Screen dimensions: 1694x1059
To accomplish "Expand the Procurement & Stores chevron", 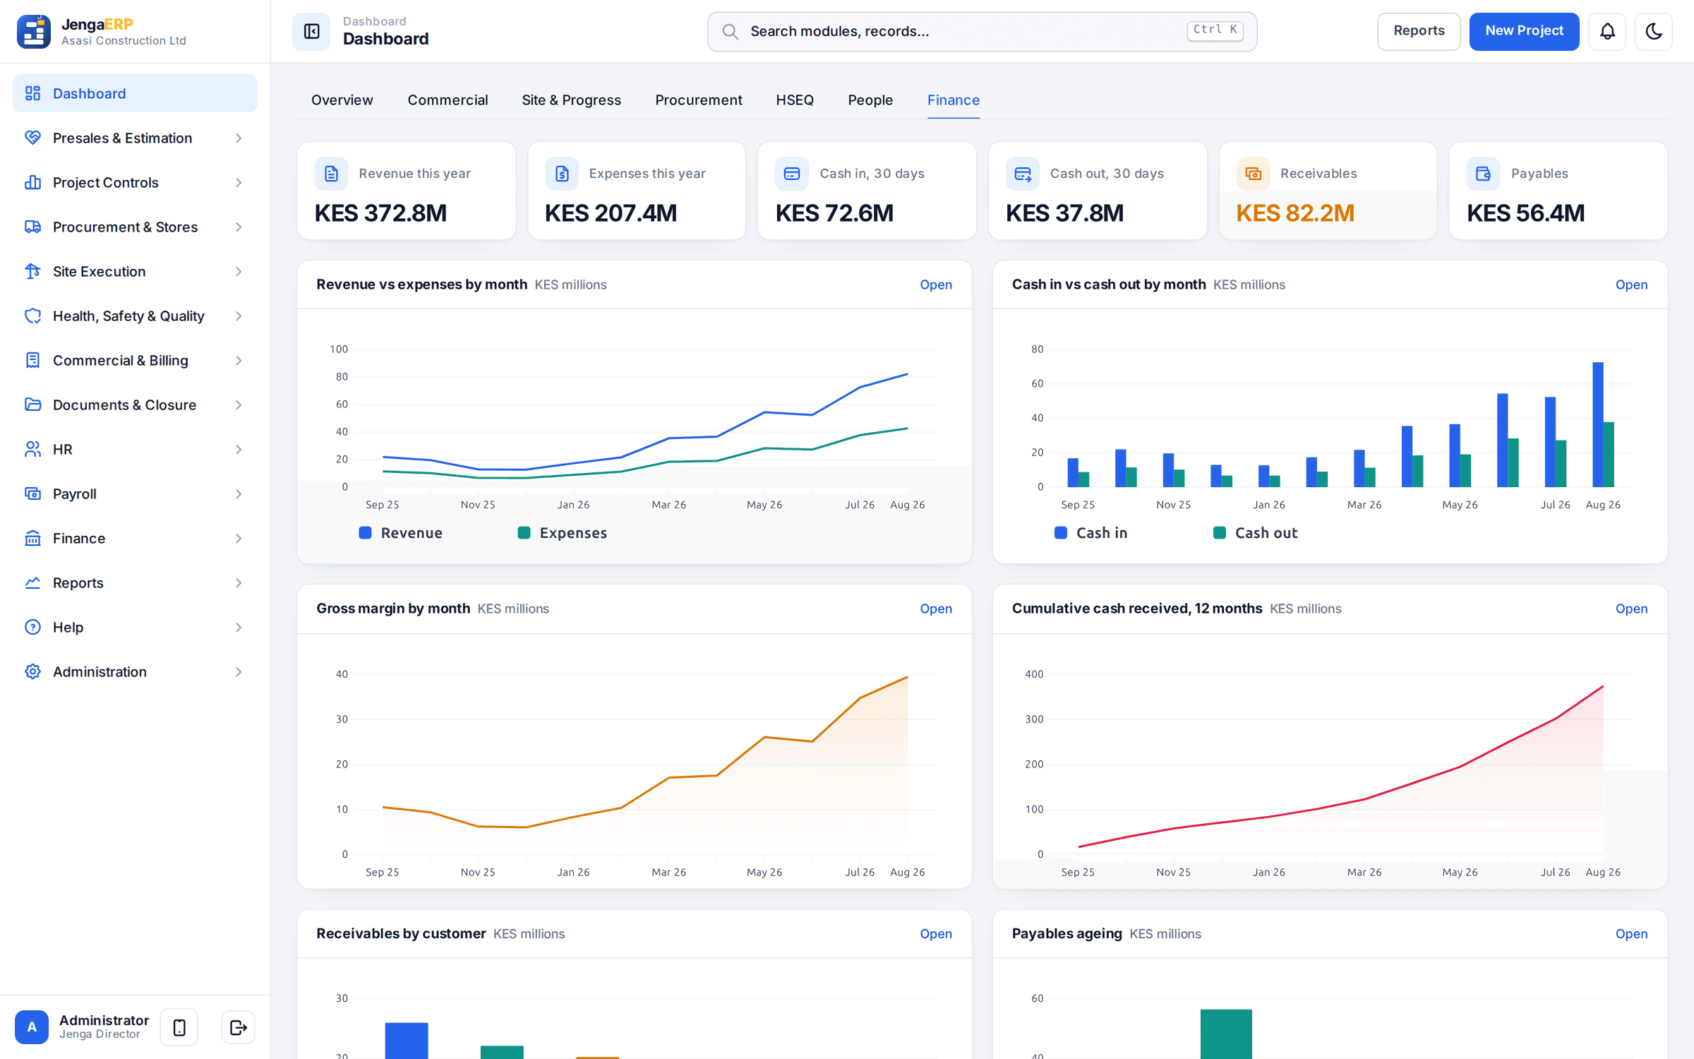I will point(239,227).
